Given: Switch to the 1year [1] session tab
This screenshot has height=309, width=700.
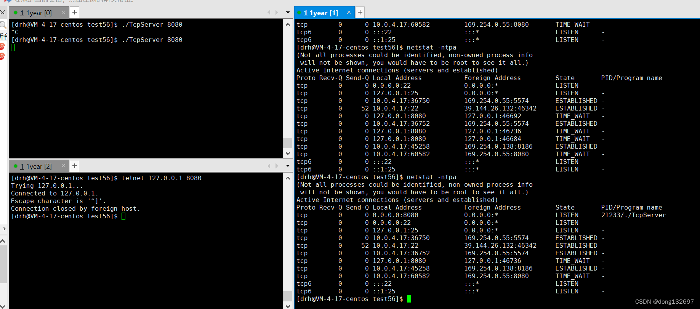Looking at the screenshot, I should tap(321, 13).
